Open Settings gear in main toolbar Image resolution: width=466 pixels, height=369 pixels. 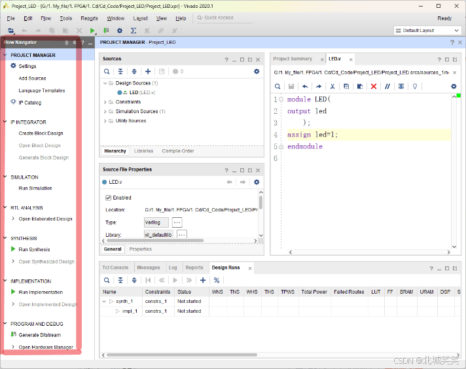click(120, 30)
